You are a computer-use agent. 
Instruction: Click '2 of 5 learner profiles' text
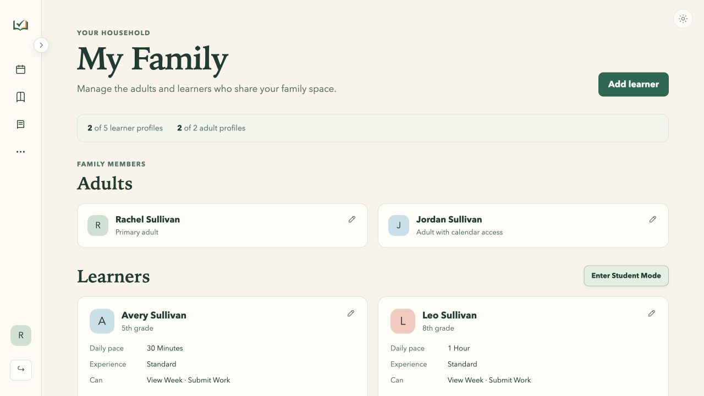(125, 128)
